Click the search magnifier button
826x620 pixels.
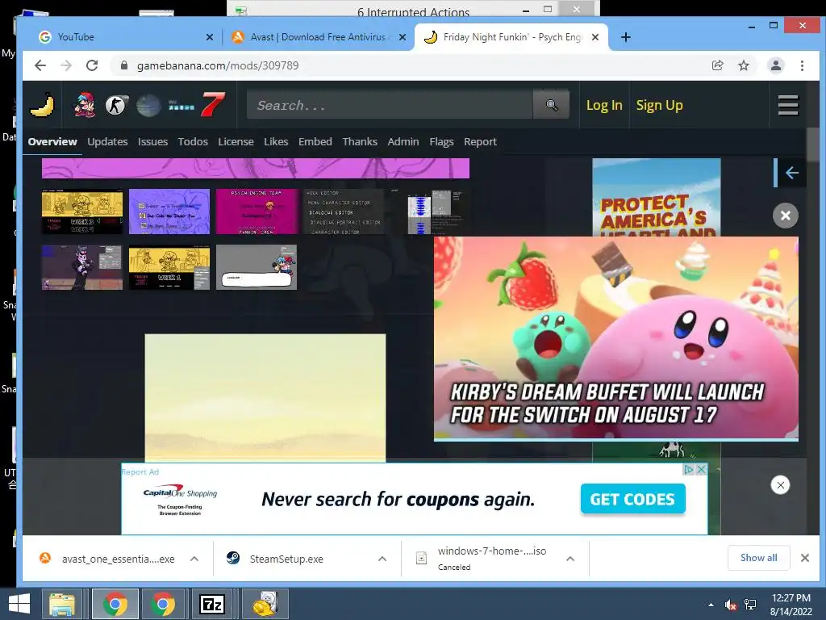[551, 105]
